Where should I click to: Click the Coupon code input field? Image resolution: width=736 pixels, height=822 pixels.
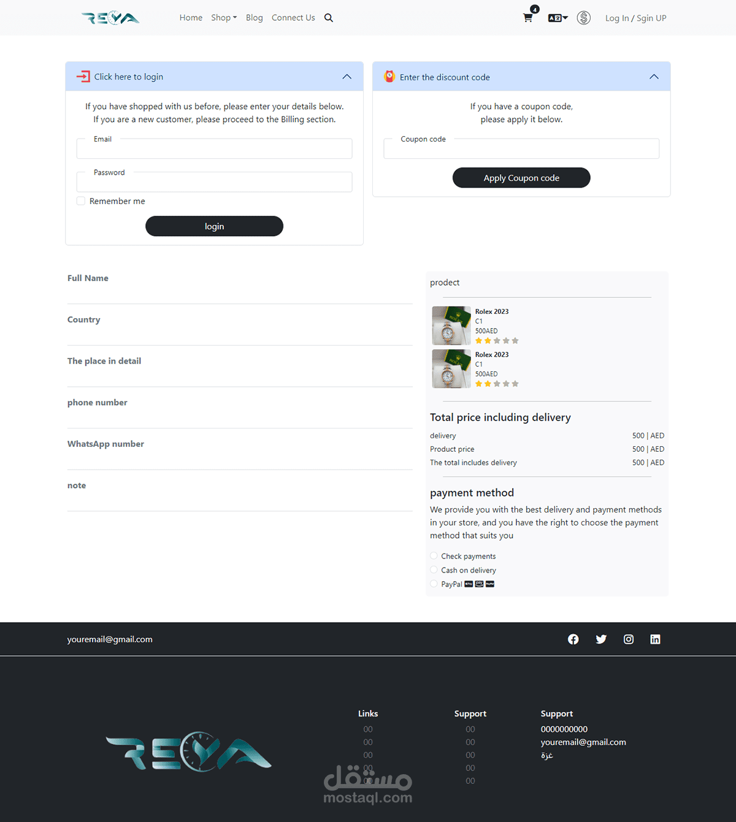click(x=521, y=148)
